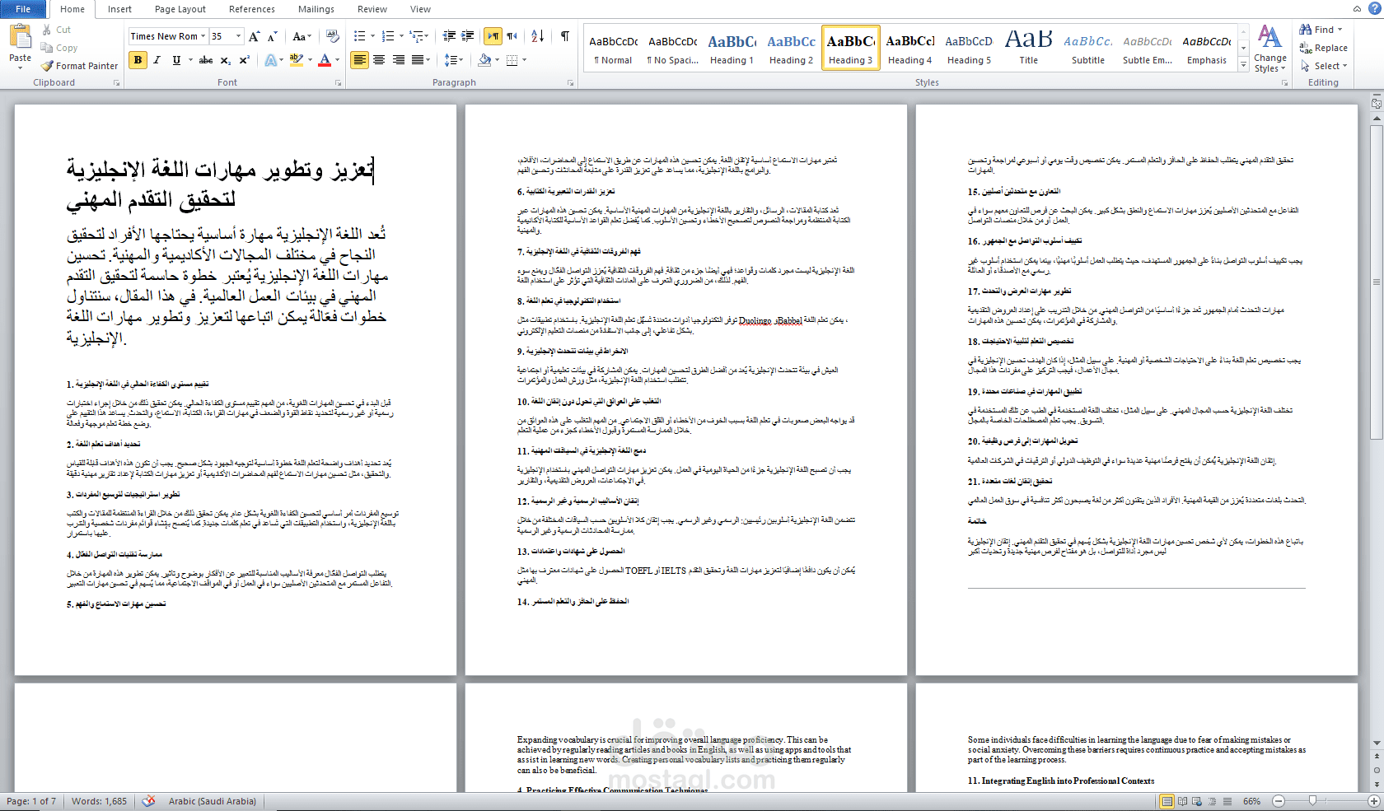Click the Shading paint bucket icon

click(x=484, y=60)
